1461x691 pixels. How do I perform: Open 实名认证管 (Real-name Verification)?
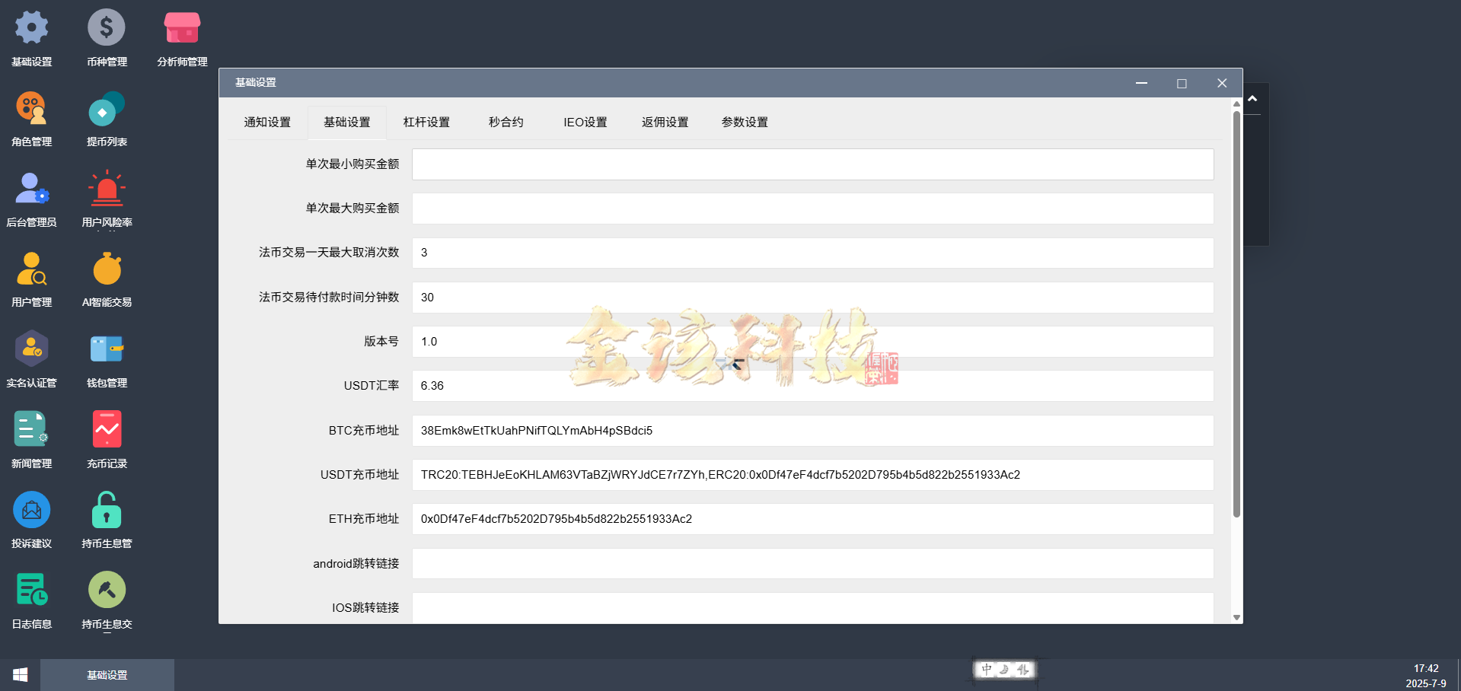click(x=31, y=359)
